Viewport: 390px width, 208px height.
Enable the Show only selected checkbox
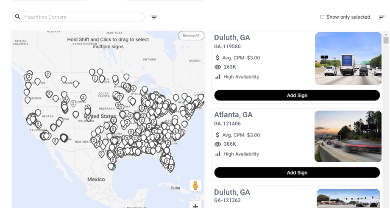pos(322,17)
